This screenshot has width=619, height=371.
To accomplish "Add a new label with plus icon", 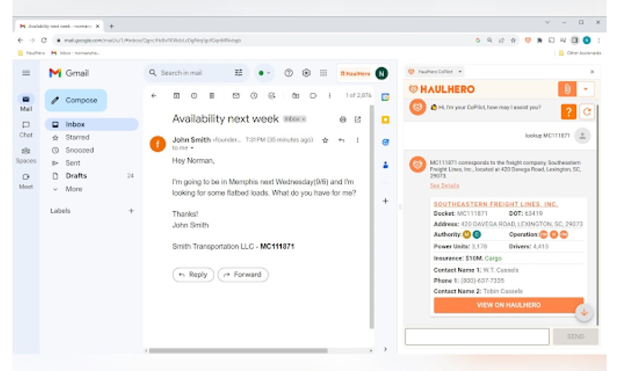I will (x=131, y=210).
